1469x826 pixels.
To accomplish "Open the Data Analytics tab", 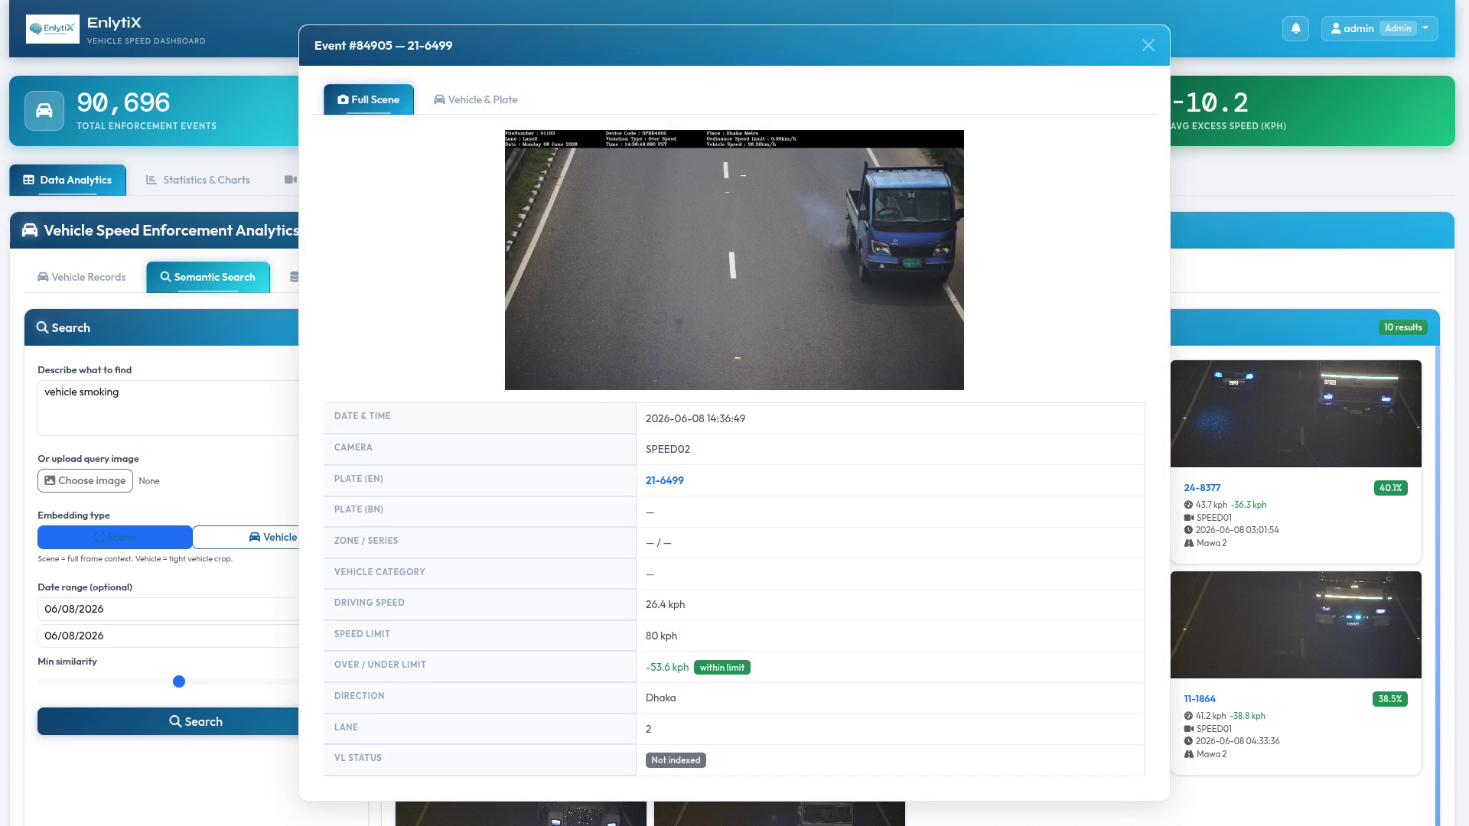I will click(x=68, y=180).
